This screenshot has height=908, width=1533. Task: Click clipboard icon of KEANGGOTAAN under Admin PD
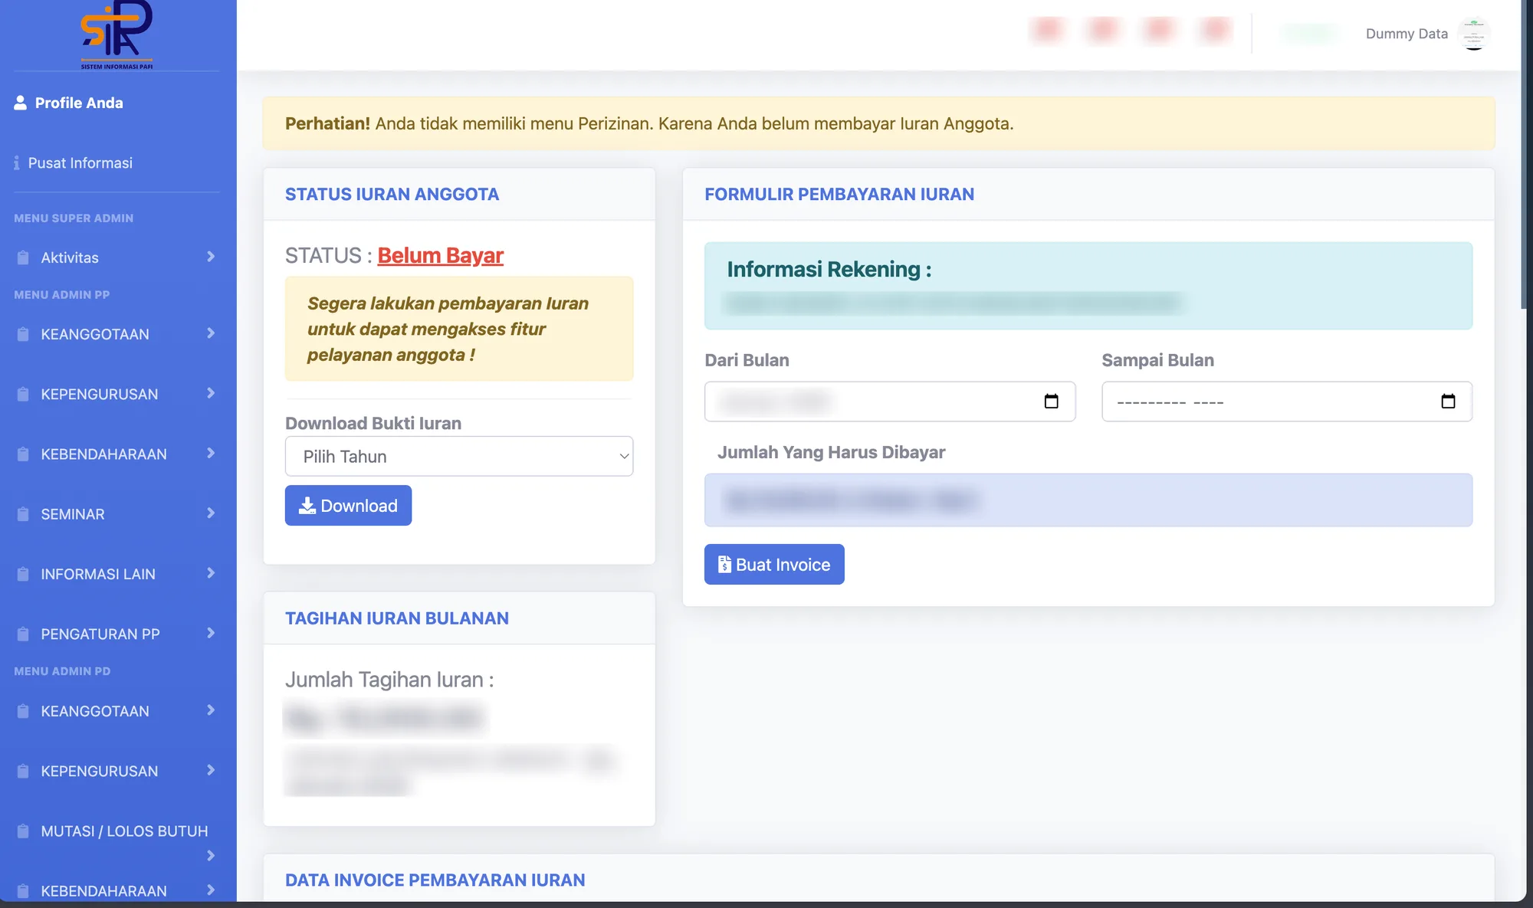(x=23, y=711)
